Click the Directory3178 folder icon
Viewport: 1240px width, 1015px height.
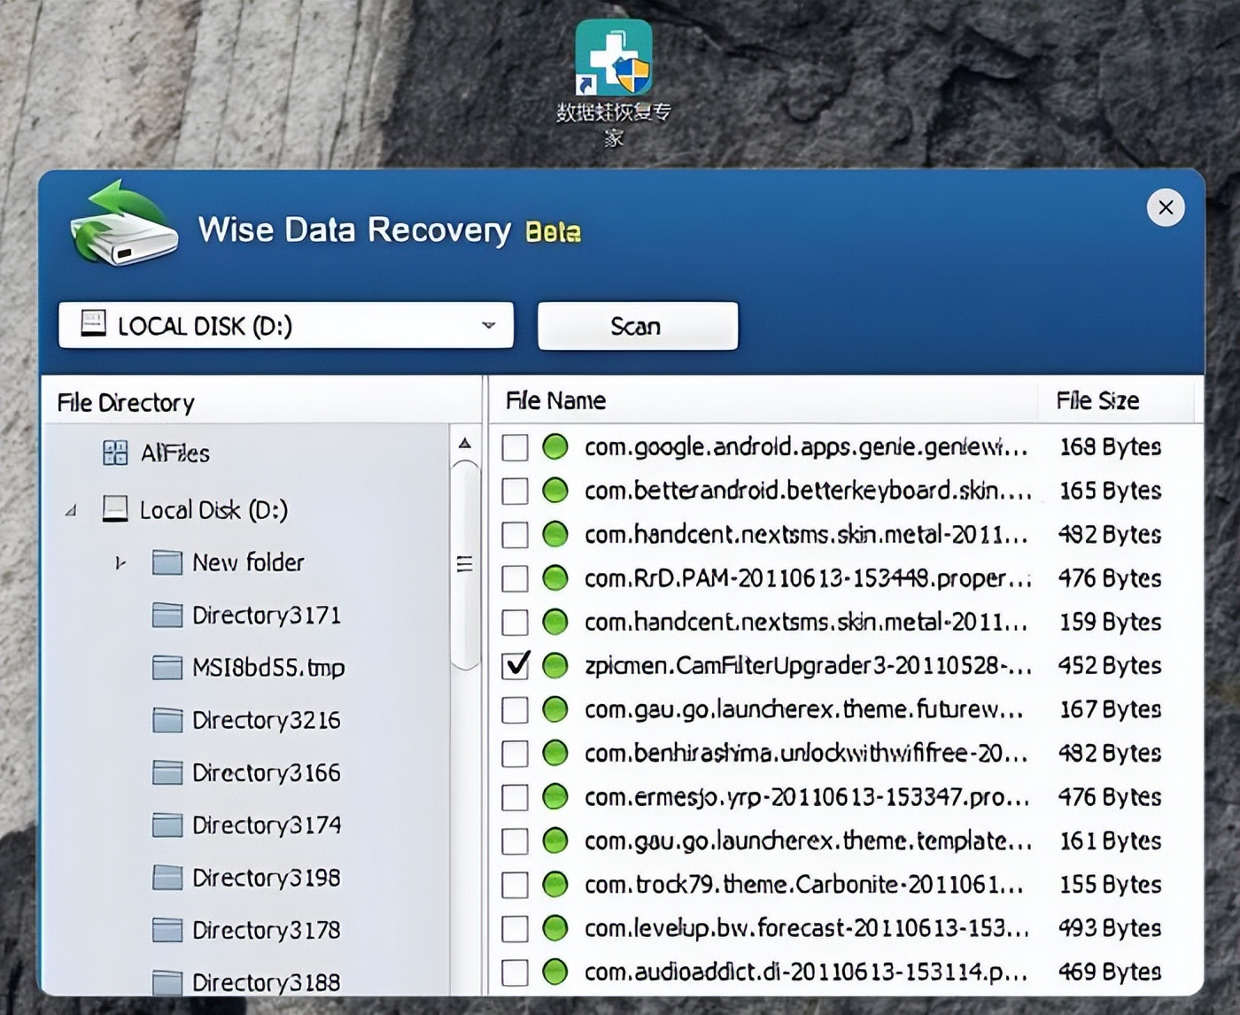tap(167, 930)
